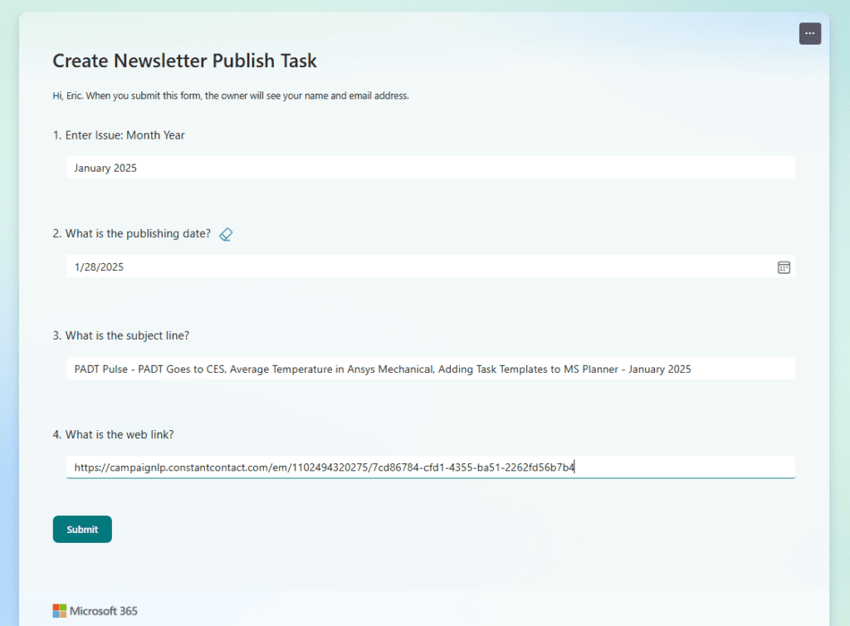
Task: Clear the publishing date with eraser icon
Action: [x=226, y=234]
